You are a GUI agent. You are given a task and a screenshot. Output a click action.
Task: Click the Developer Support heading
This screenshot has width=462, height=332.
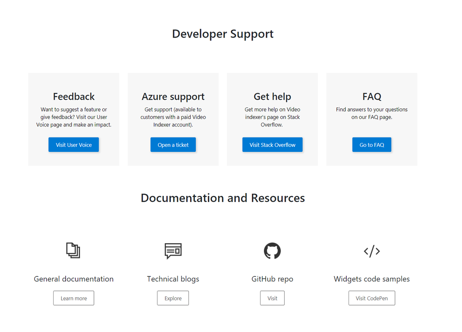coord(223,34)
